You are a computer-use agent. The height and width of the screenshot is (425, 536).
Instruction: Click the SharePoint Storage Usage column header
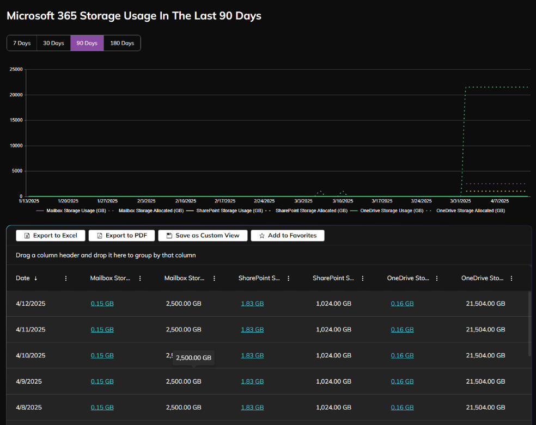coord(259,278)
